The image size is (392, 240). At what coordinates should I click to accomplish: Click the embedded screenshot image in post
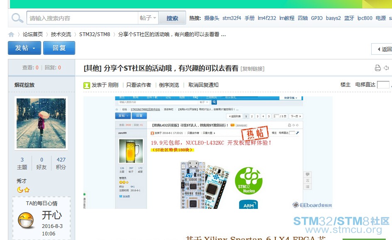tap(208, 152)
